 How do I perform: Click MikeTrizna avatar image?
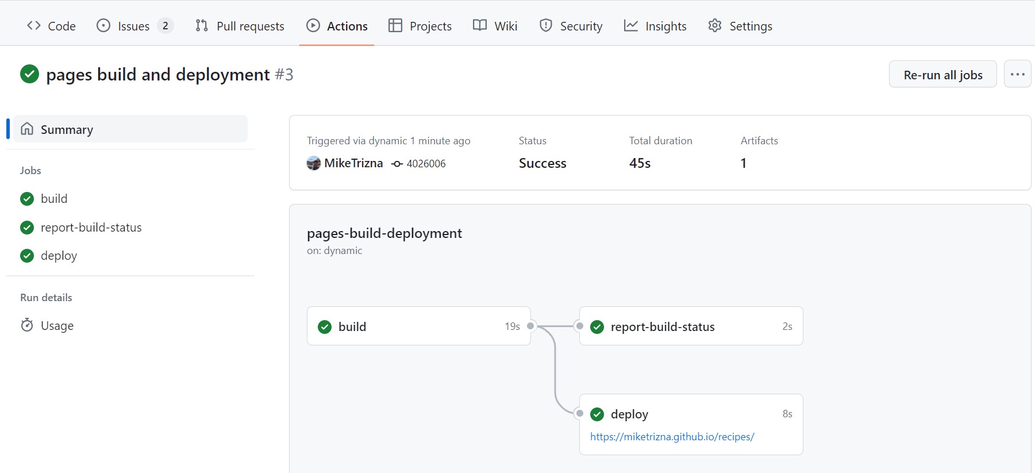[x=314, y=163]
